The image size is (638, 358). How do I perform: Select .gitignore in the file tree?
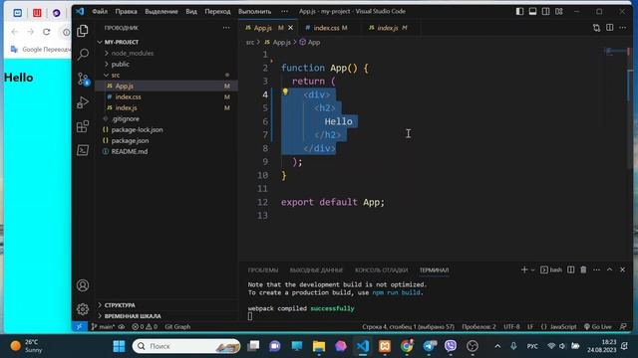[166, 119]
